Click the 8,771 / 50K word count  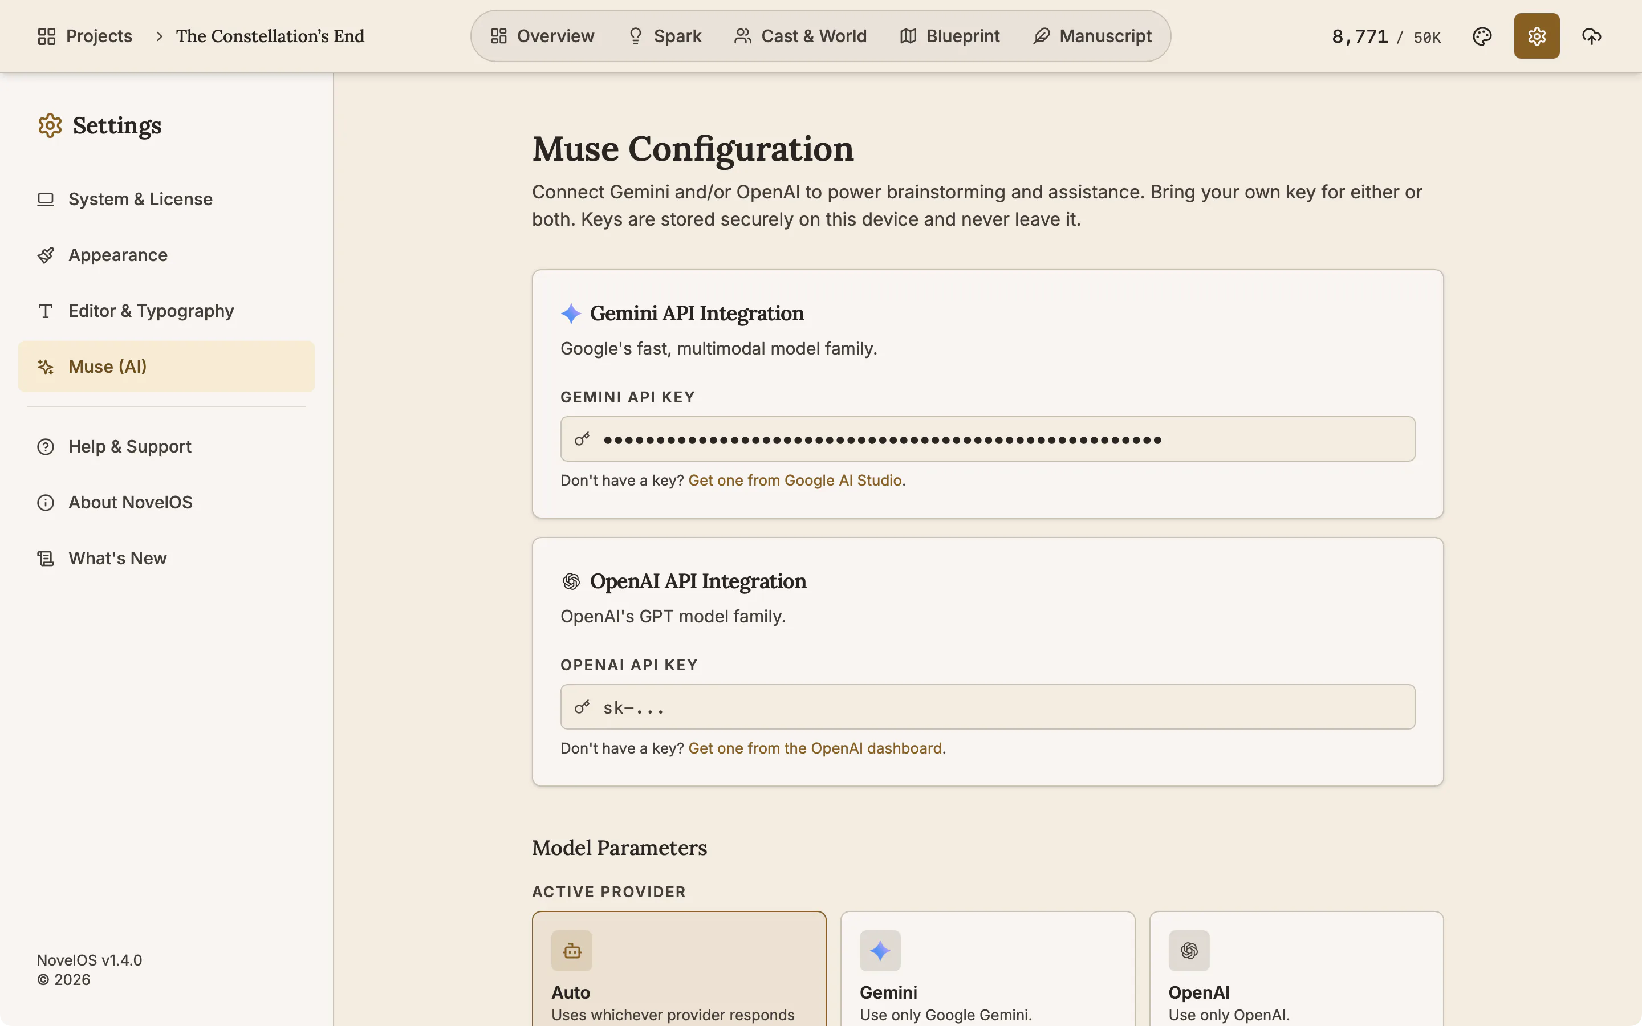[x=1385, y=36]
